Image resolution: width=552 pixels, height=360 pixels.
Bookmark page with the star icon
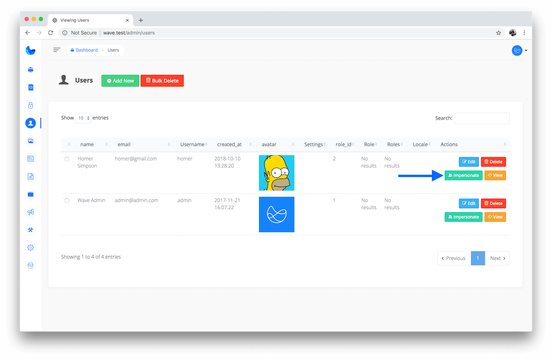498,33
